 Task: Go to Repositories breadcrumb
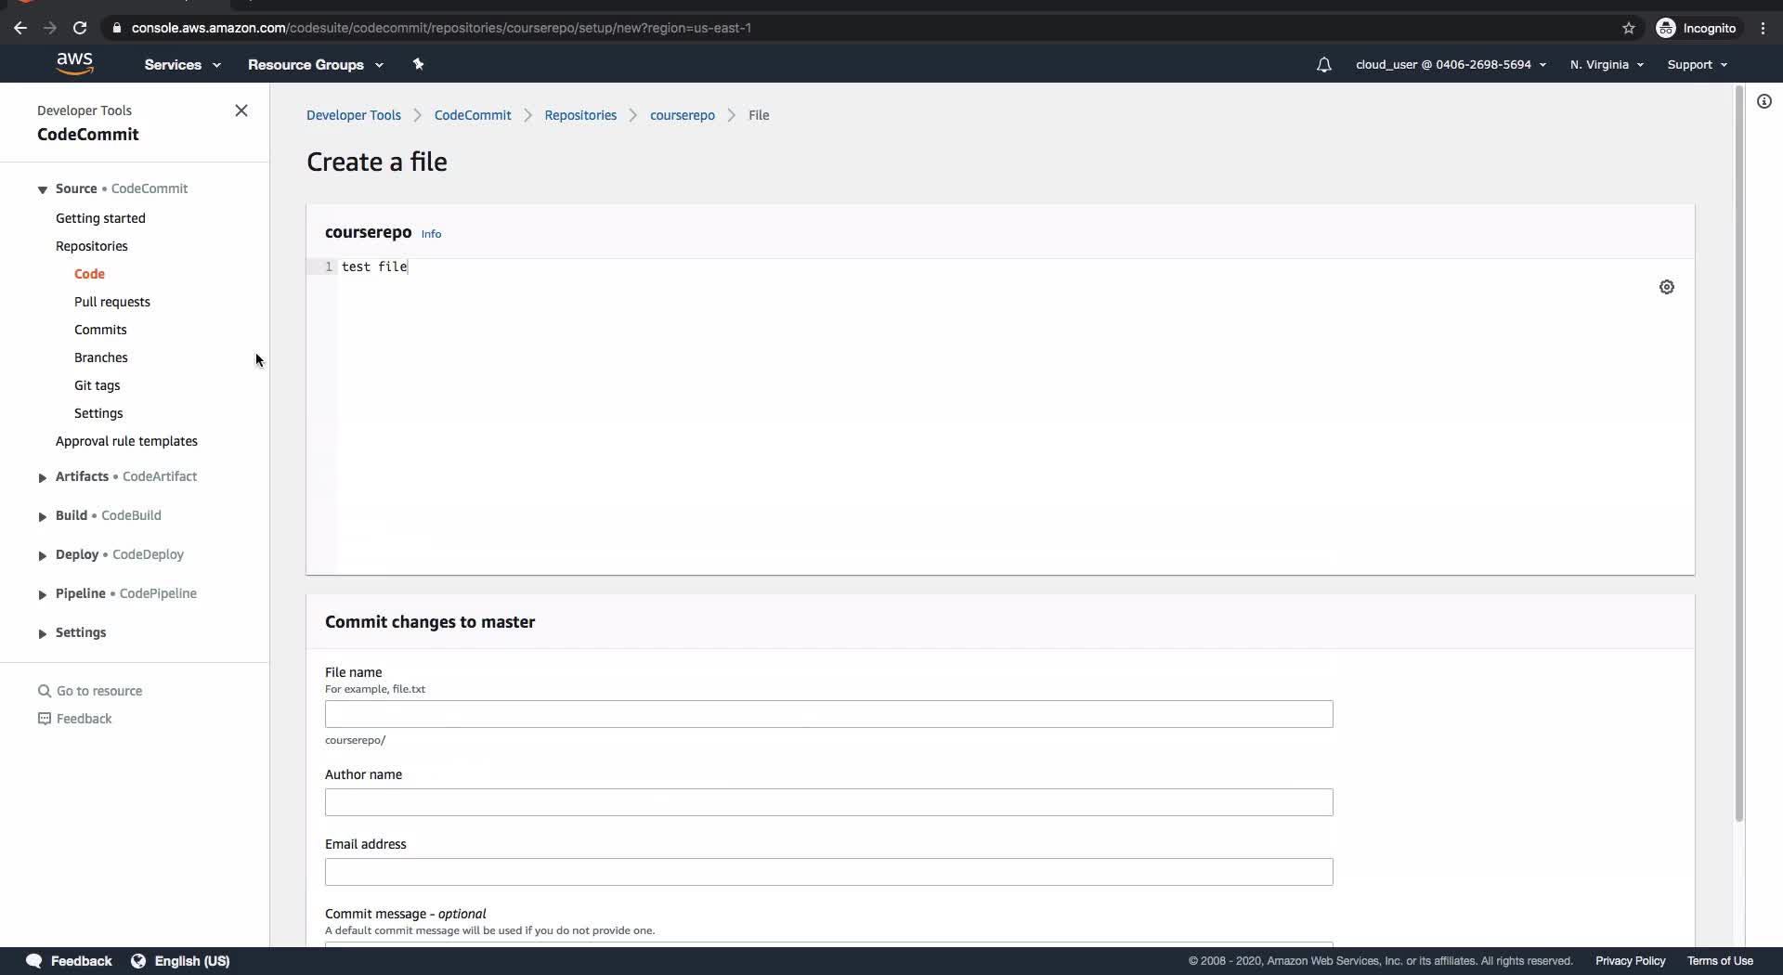pos(580,115)
